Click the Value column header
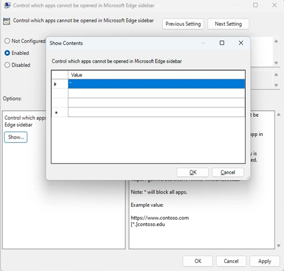 point(156,75)
